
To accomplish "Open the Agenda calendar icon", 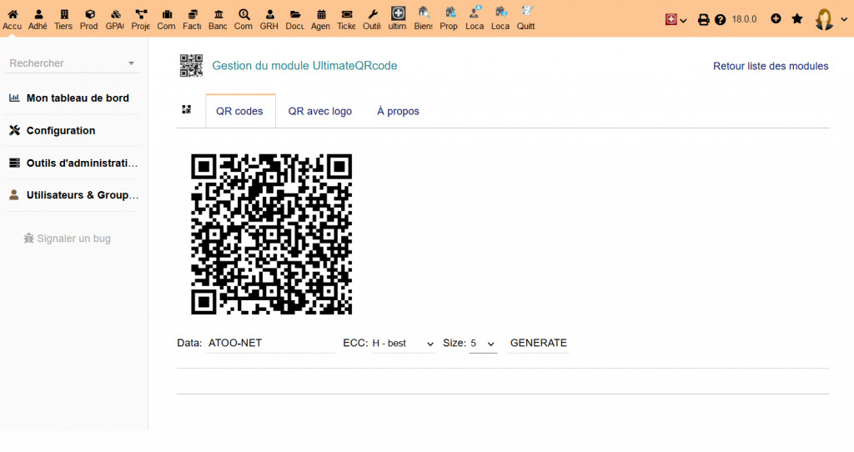I will (x=321, y=18).
